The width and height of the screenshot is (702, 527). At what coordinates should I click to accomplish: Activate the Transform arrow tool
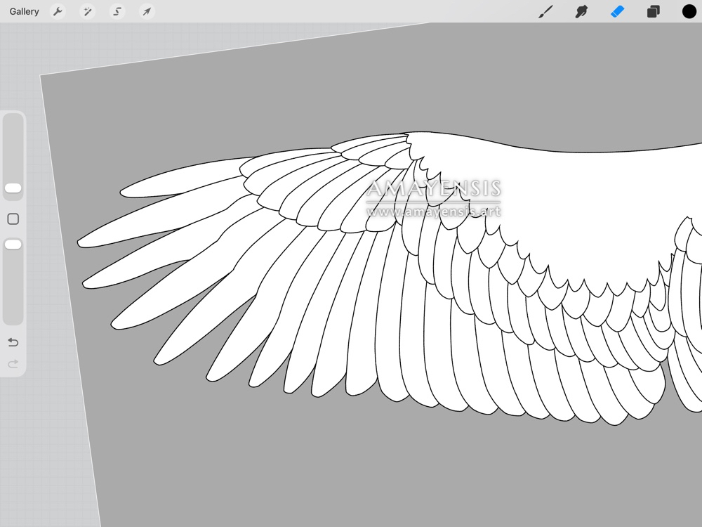tap(146, 12)
